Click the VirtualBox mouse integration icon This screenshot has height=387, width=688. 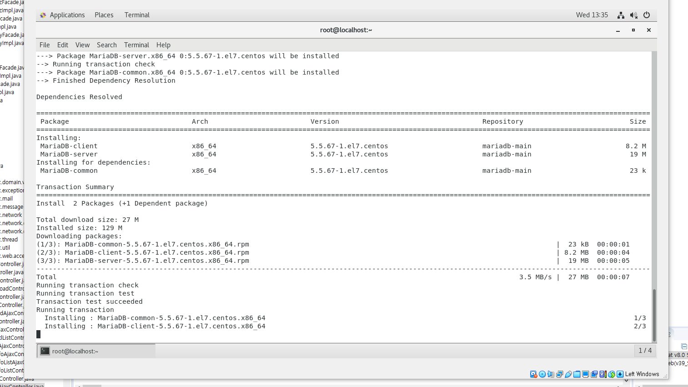pyautogui.click(x=612, y=374)
